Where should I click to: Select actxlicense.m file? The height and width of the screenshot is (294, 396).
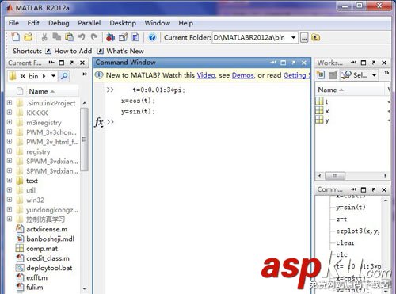[41, 229]
